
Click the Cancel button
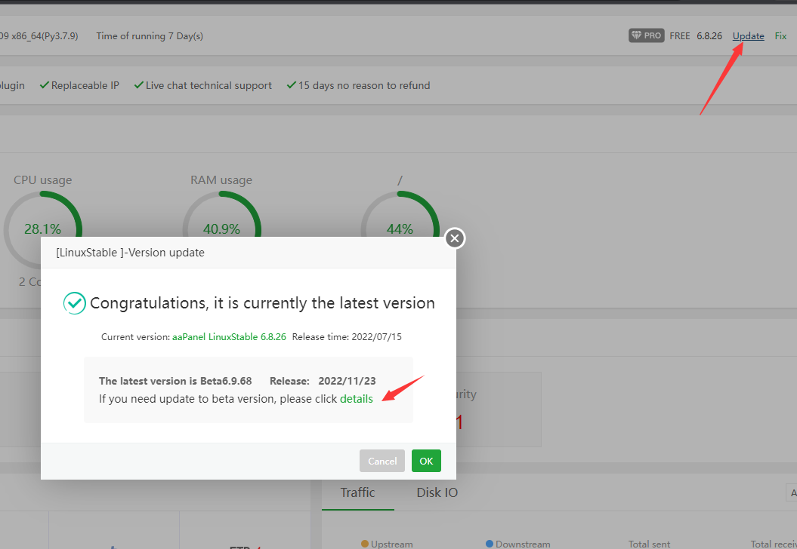point(382,461)
